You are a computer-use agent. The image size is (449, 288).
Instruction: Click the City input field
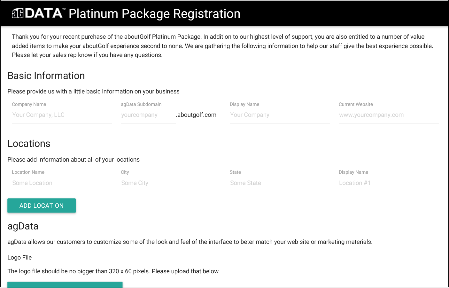point(171,183)
